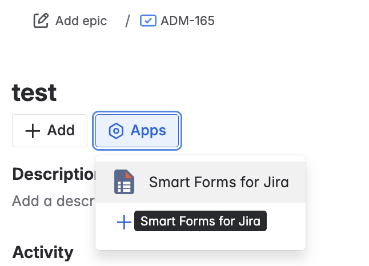Click the Activity section heading
This screenshot has height=266, width=369.
[43, 252]
